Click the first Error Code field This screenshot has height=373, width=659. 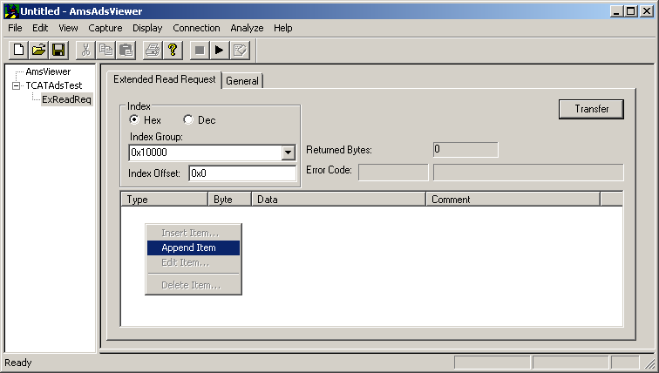[x=393, y=173]
